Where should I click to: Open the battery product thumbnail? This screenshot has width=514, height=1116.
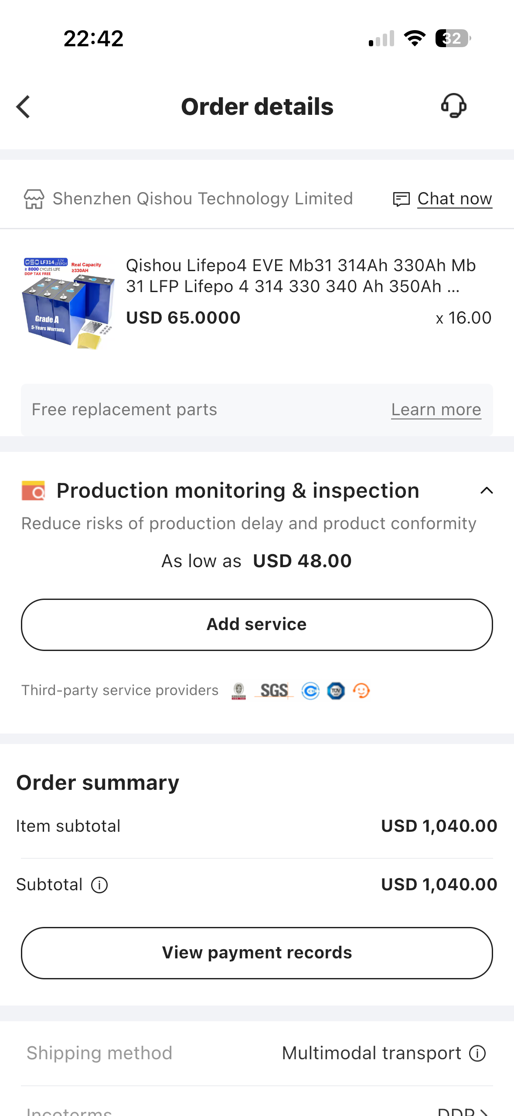tap(68, 303)
